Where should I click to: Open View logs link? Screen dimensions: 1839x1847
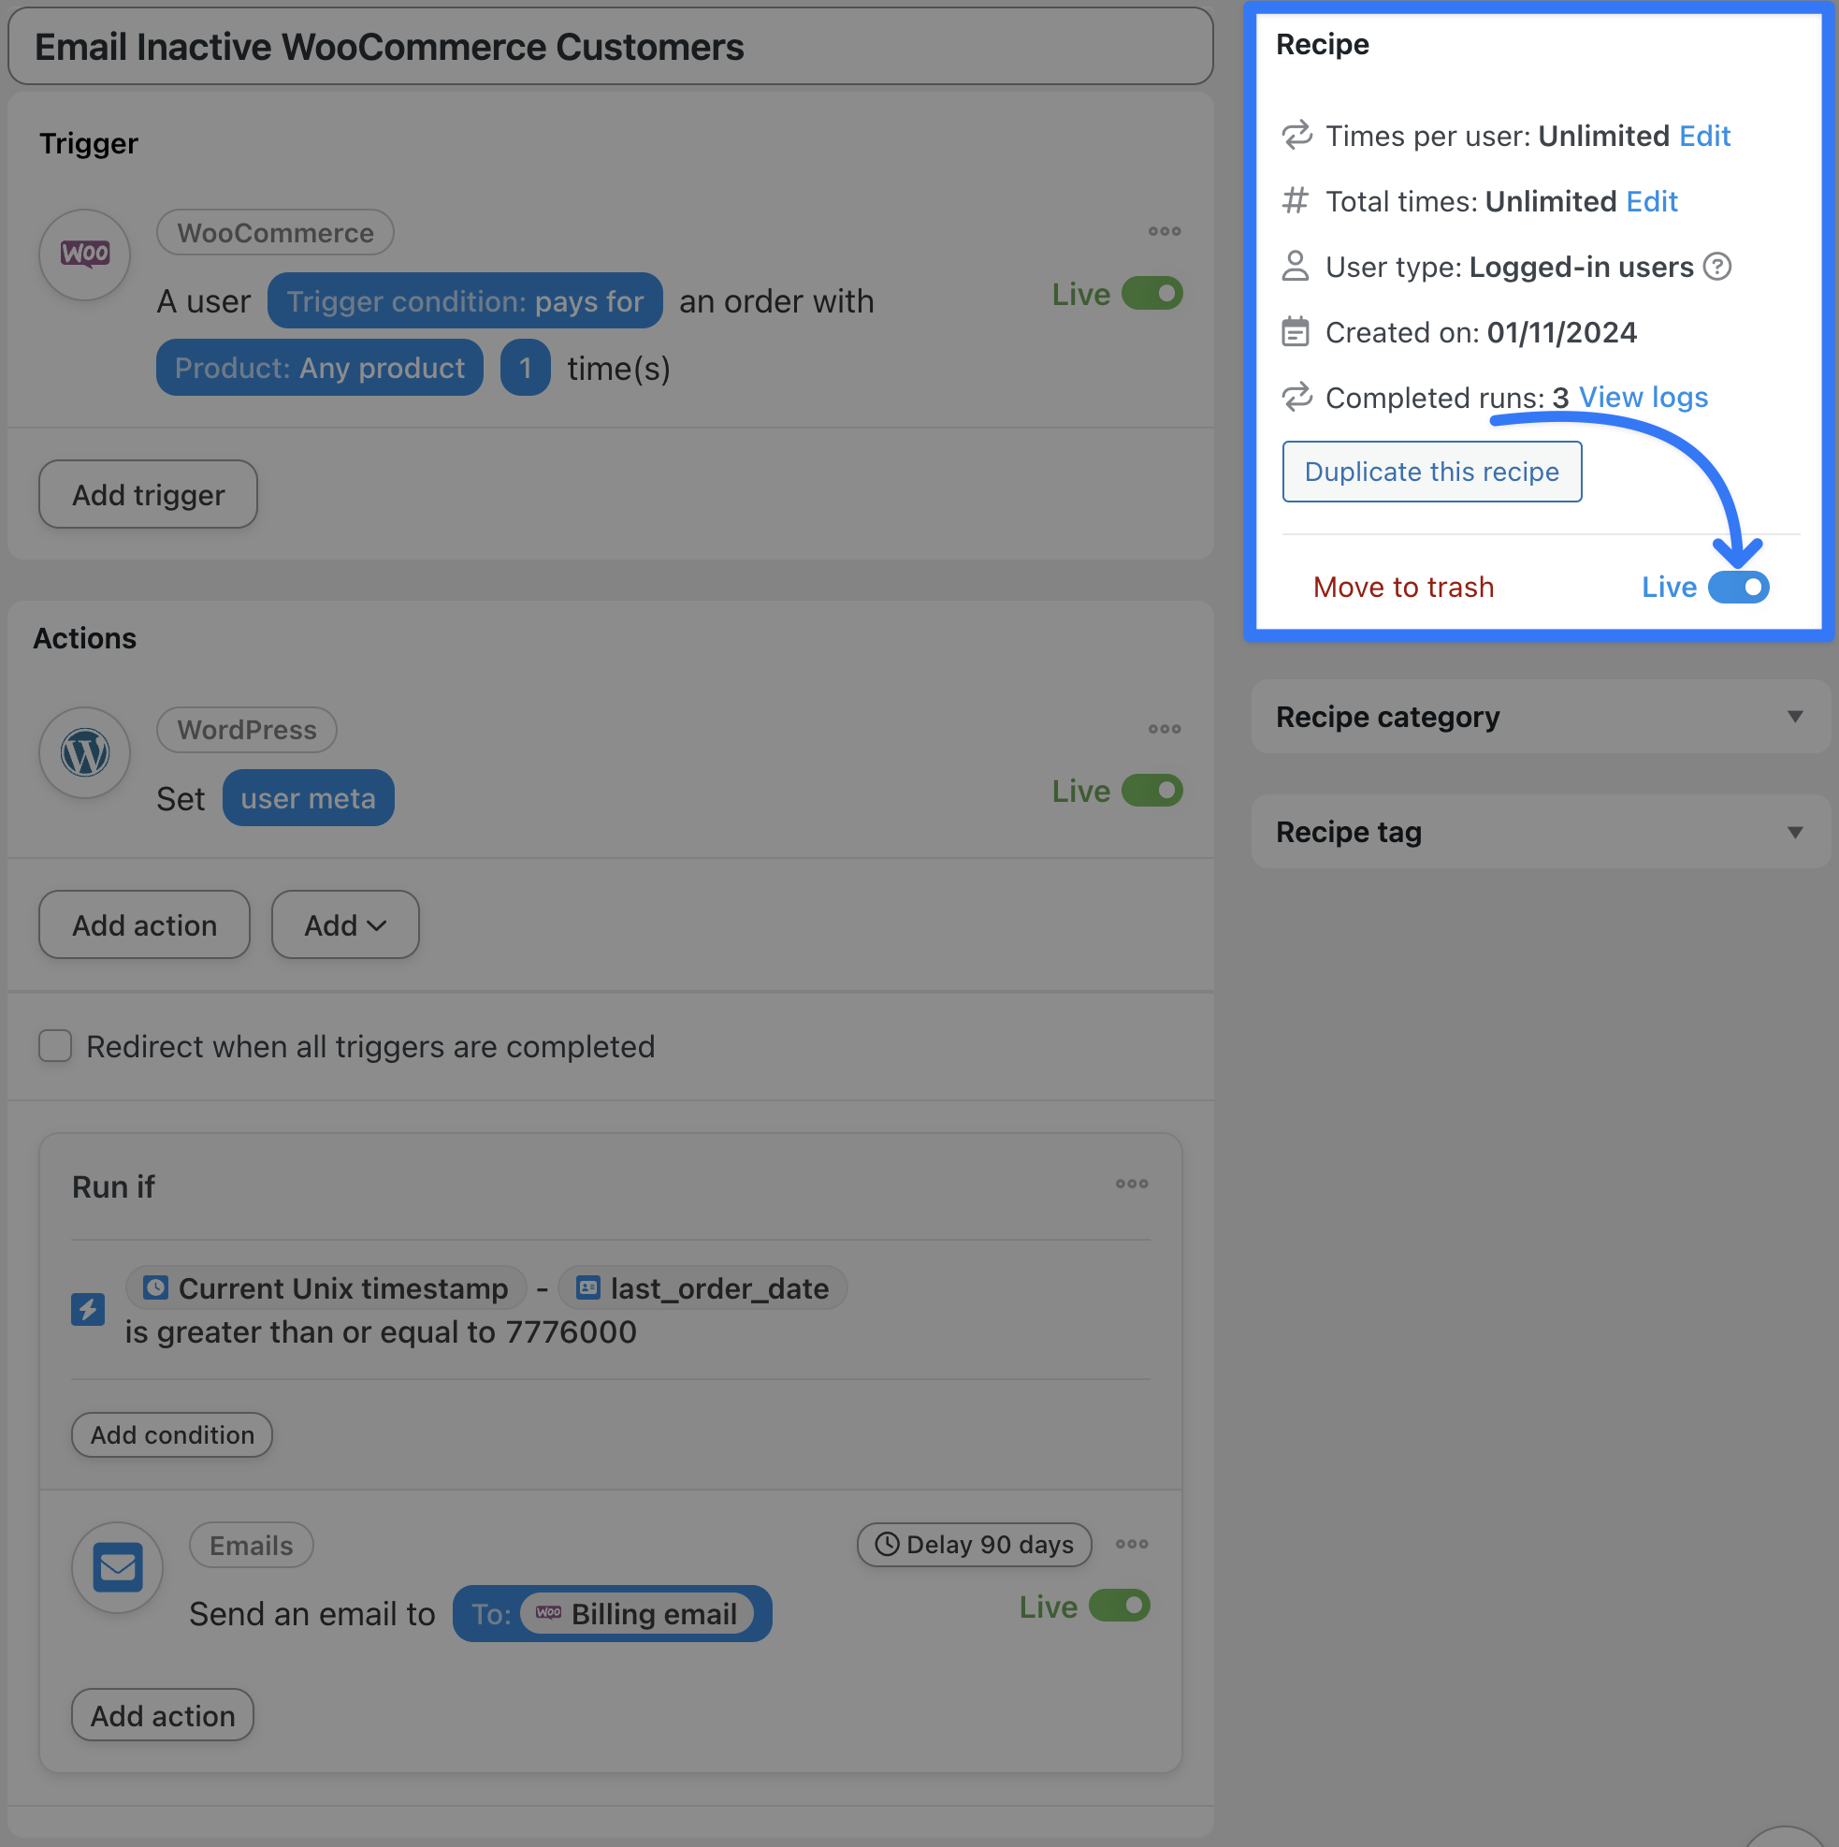pos(1644,398)
